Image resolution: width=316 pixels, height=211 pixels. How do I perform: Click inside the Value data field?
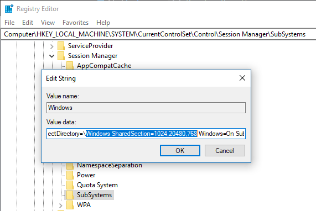tap(146, 134)
